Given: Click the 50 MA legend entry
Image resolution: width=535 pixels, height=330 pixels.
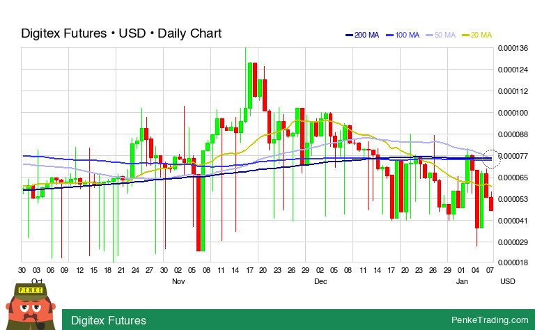Looking at the screenshot, I should tap(441, 35).
